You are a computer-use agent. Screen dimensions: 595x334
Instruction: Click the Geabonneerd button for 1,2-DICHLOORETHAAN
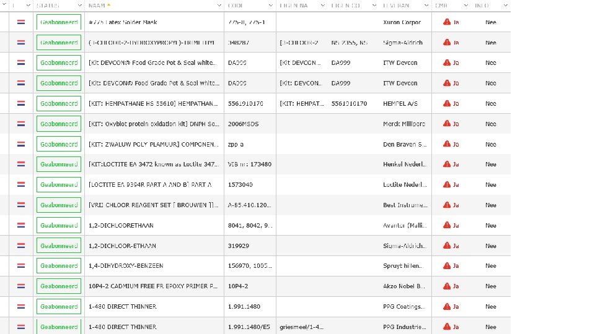59,225
